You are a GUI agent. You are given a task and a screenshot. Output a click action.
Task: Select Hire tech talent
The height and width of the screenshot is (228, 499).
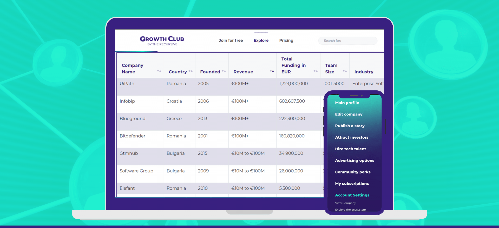350,149
